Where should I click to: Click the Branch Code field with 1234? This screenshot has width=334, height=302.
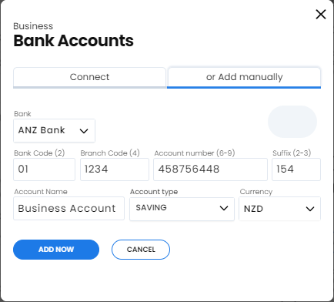coord(115,169)
